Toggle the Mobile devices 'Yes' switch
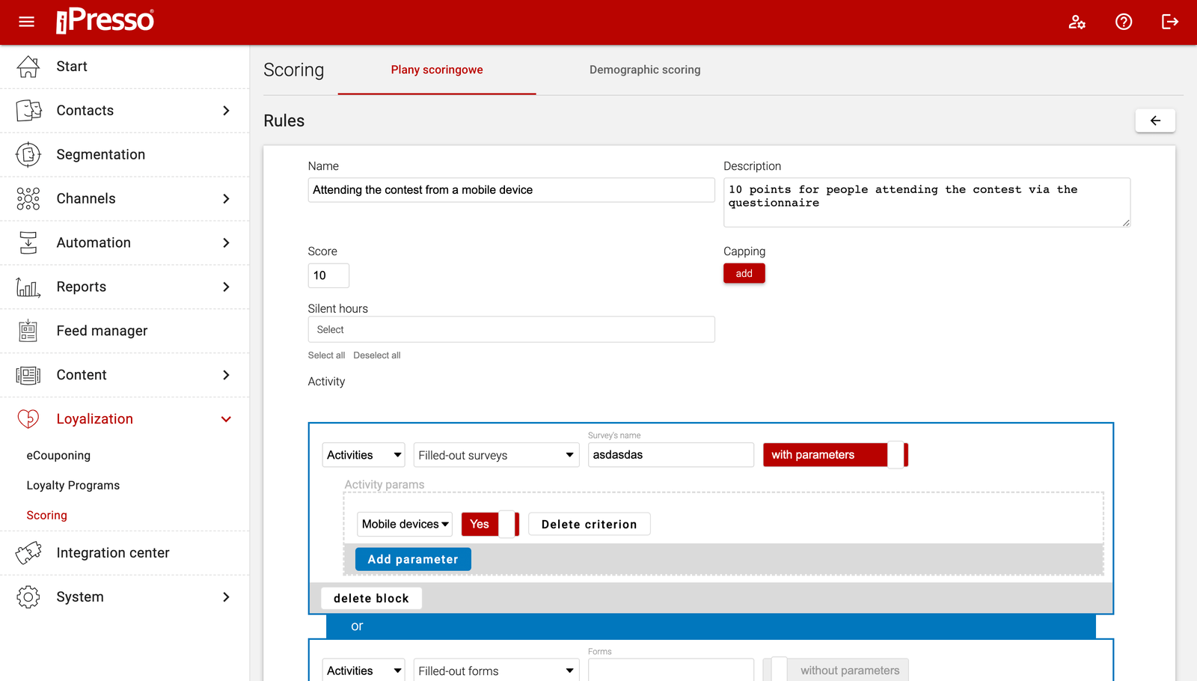 click(x=490, y=524)
